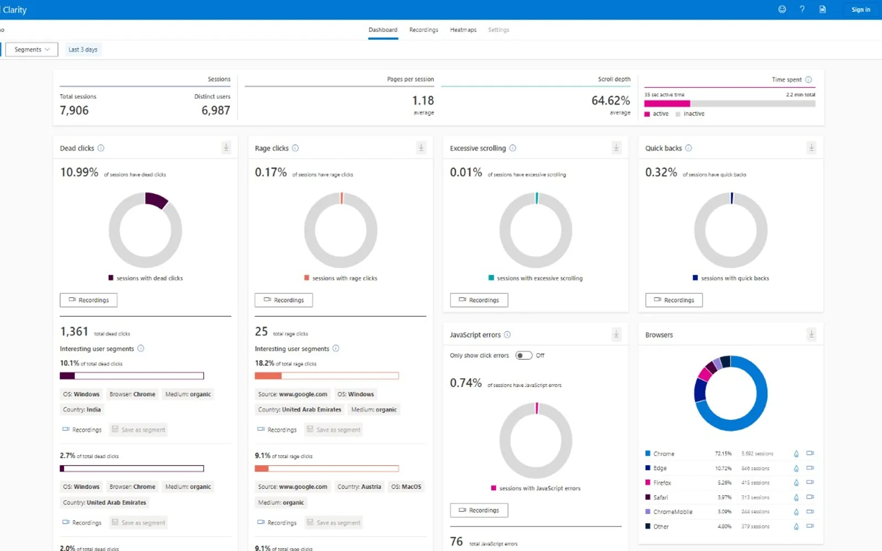This screenshot has height=551, width=882.
Task: Switch to the Recordings tab
Action: [x=424, y=30]
